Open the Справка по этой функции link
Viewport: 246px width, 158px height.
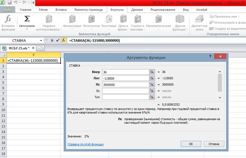click(x=85, y=144)
